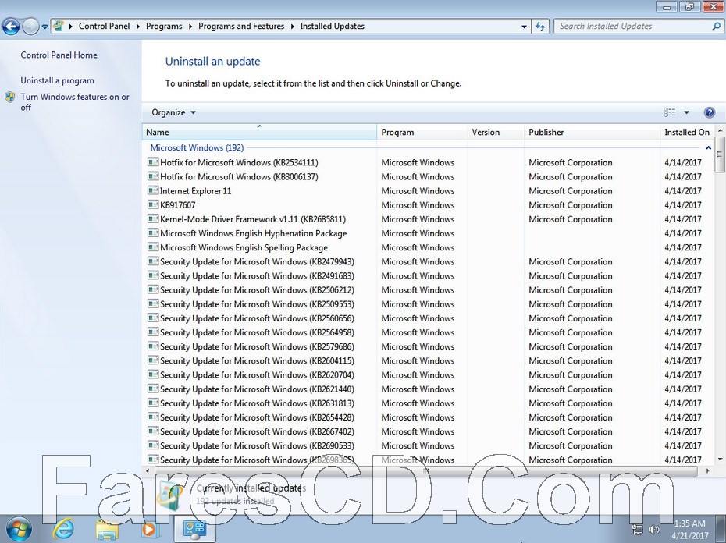The height and width of the screenshot is (543, 726).
Task: Select Kernel-Mode Driver Framework v1.11 (KB2685811)
Action: (x=253, y=219)
